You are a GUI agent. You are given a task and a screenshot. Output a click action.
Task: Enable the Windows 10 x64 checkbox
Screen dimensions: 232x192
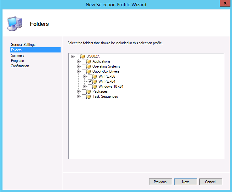point(90,86)
